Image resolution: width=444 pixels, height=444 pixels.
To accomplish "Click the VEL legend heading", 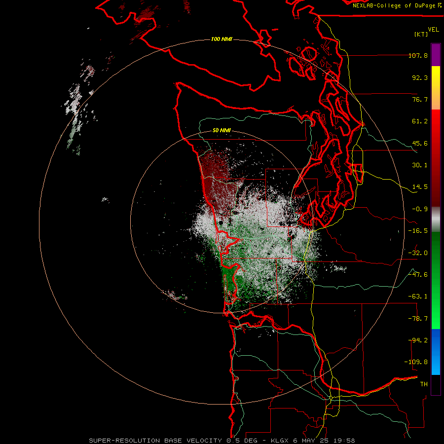I will 433,30.
